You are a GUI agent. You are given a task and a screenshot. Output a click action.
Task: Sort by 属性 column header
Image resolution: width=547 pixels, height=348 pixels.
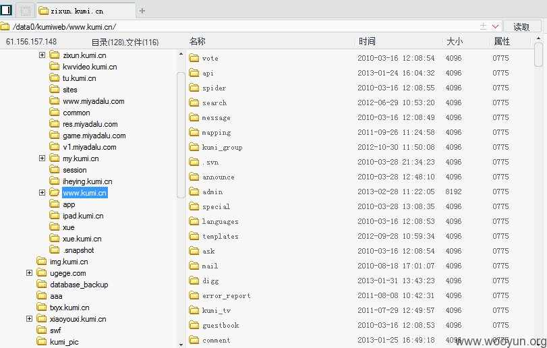(x=502, y=42)
